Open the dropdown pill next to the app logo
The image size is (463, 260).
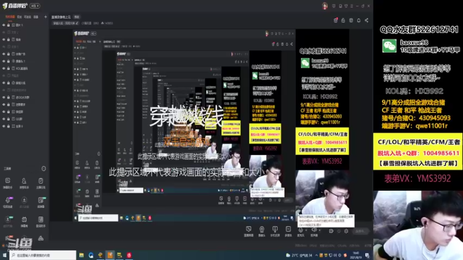point(35,6)
